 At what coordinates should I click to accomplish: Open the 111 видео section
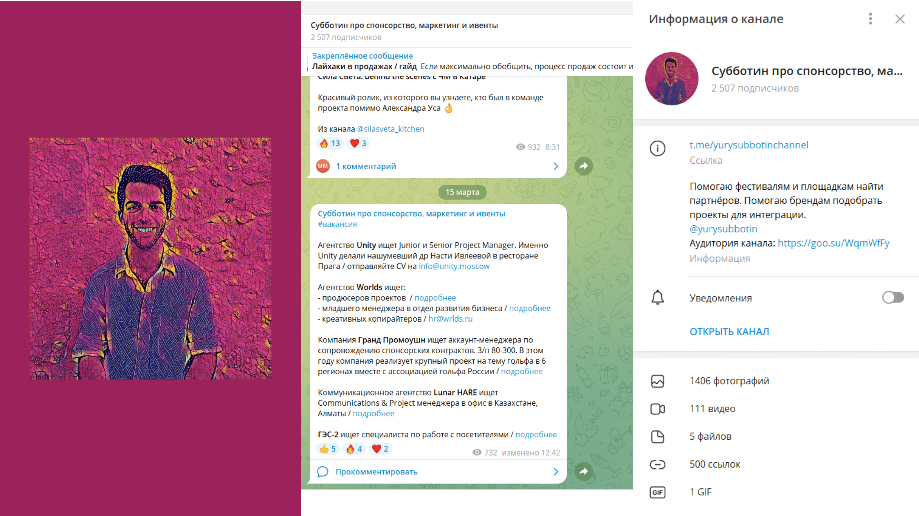[776, 409]
